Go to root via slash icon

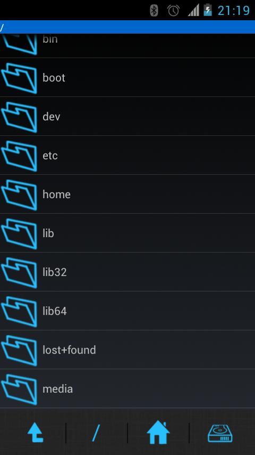96,433
